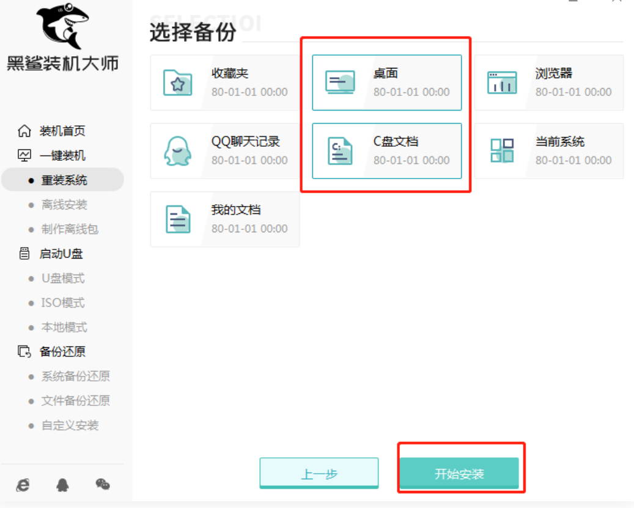Viewport: 634px width, 508px height.
Task: Click the 当前系统 grid icon
Action: coord(502,150)
